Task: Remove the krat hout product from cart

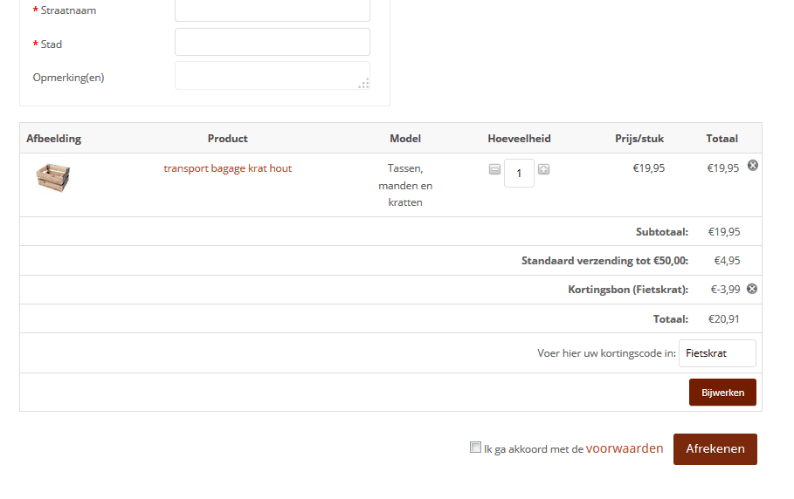Action: pyautogui.click(x=753, y=166)
